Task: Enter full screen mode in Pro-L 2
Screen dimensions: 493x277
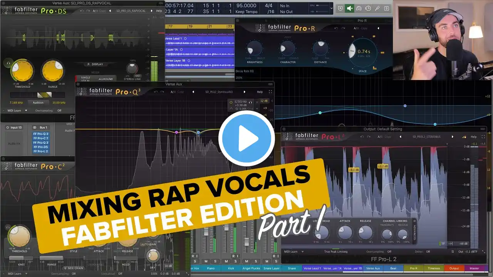Action: [483, 137]
